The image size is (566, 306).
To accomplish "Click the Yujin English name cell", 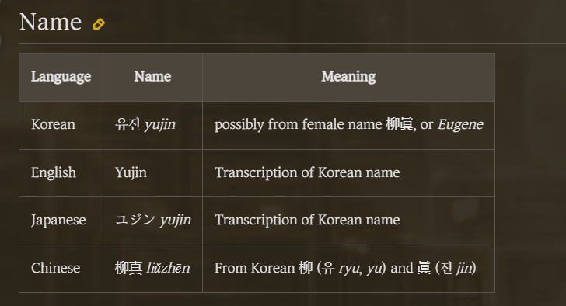I will 152,173.
